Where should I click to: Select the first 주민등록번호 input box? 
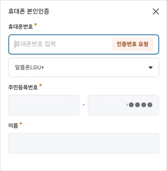point(44,105)
